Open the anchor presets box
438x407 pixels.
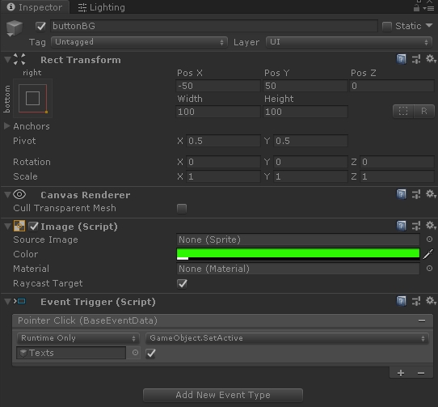[x=32, y=98]
